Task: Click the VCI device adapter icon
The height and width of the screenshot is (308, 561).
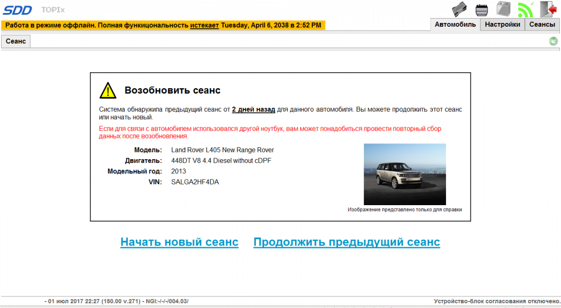Action: (x=460, y=9)
